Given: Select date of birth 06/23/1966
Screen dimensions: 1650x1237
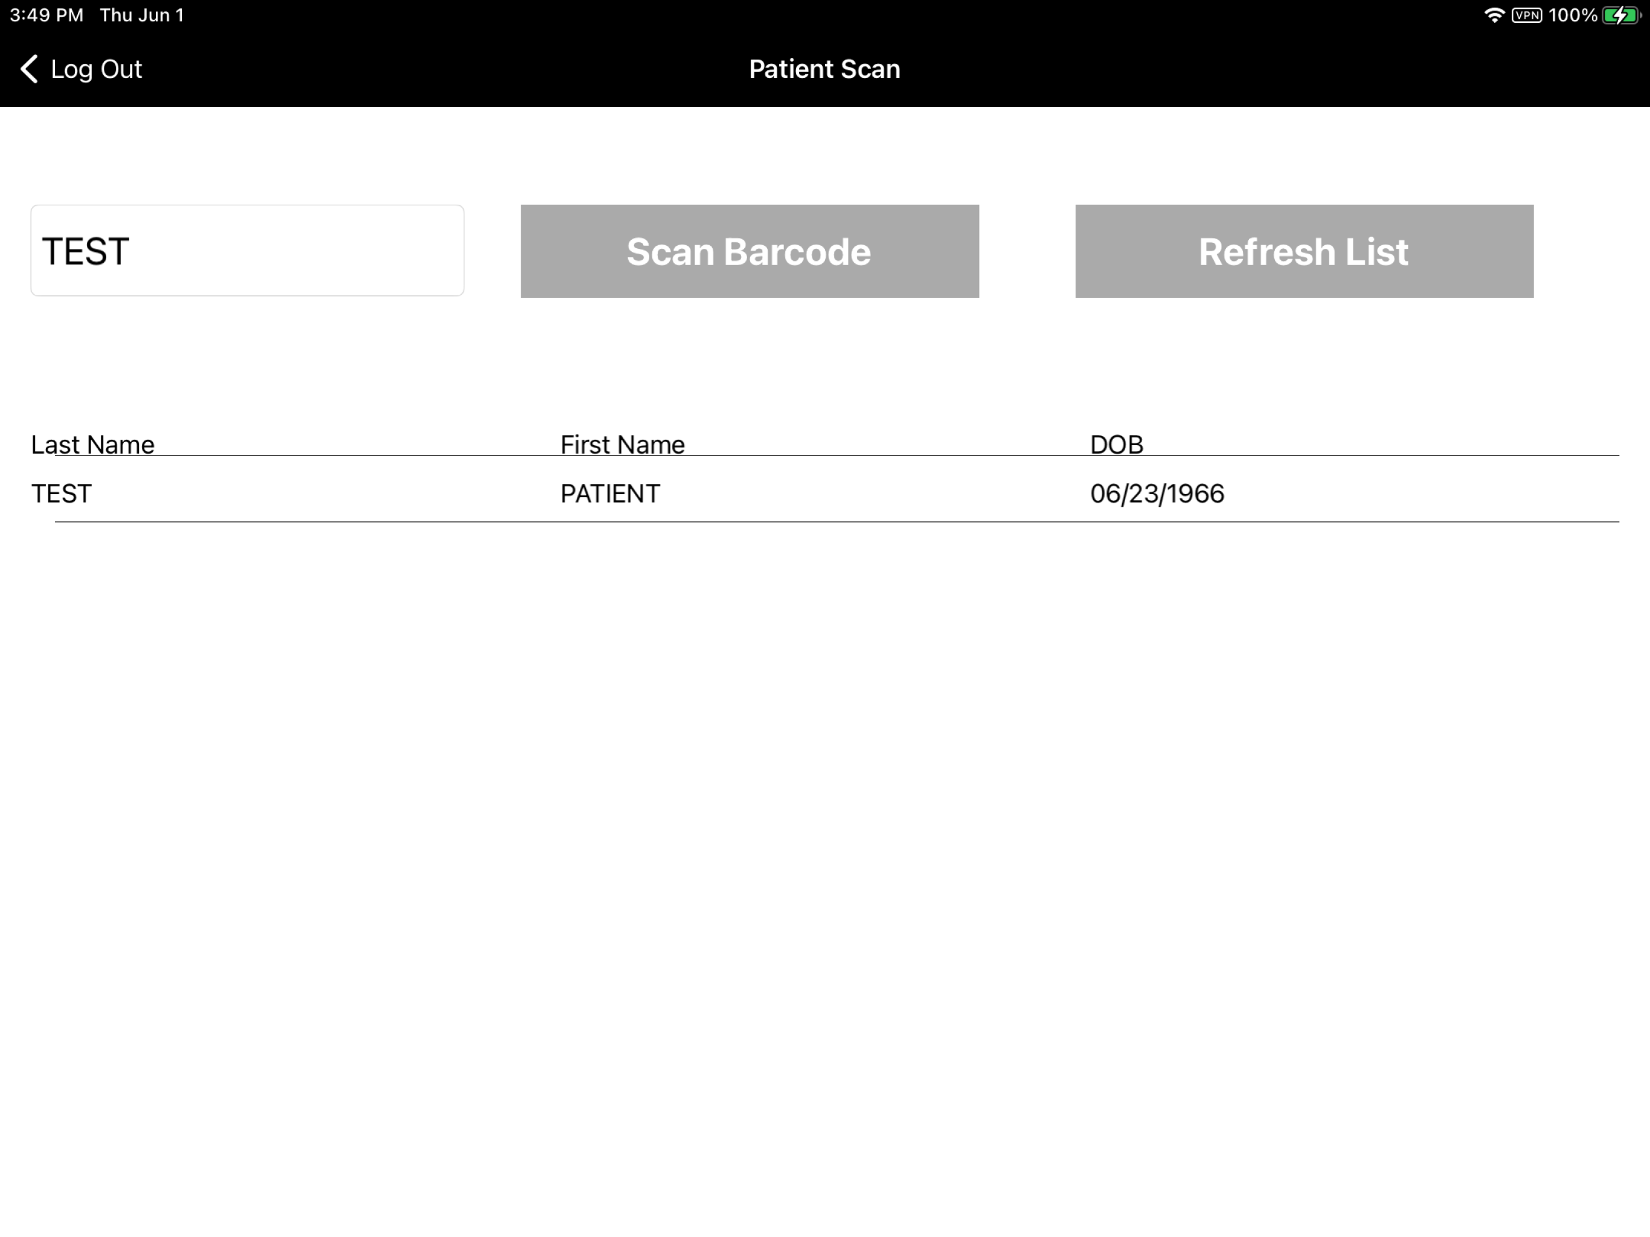Looking at the screenshot, I should tap(1157, 494).
